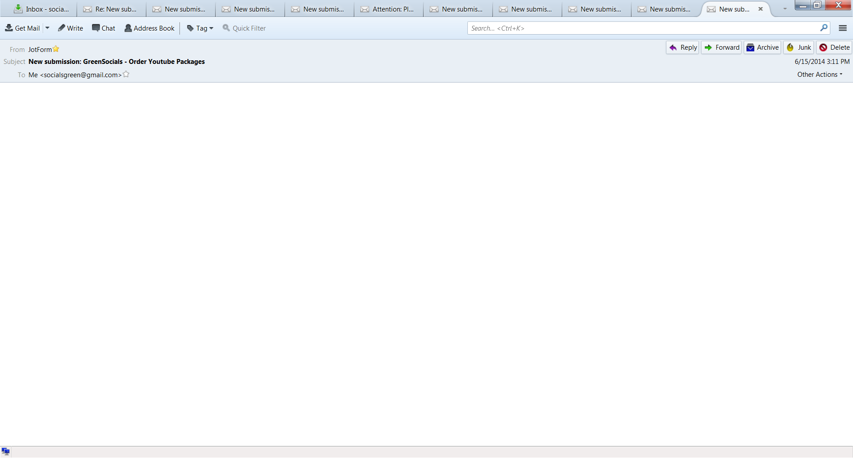Screen dimensions: 853x458
Task: Open the Get Mail account dropdown arrow
Action: [48, 28]
